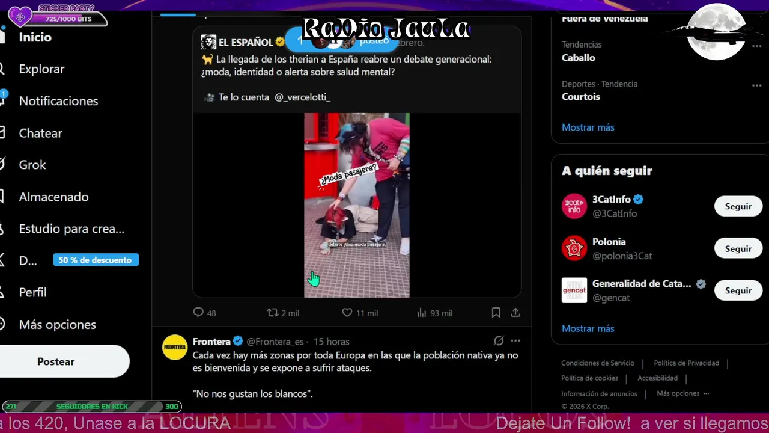Click the Polonia avatar
The width and height of the screenshot is (769, 433).
tap(574, 248)
